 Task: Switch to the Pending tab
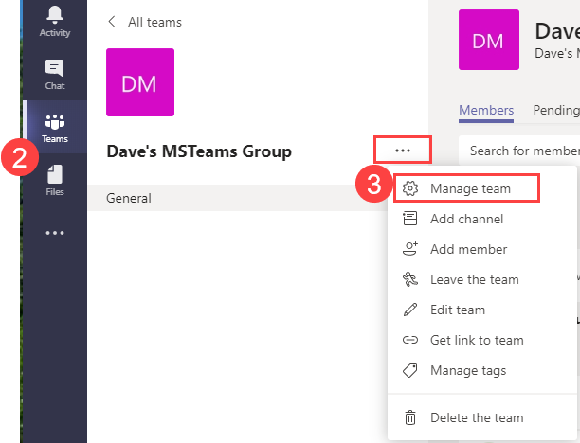(556, 110)
